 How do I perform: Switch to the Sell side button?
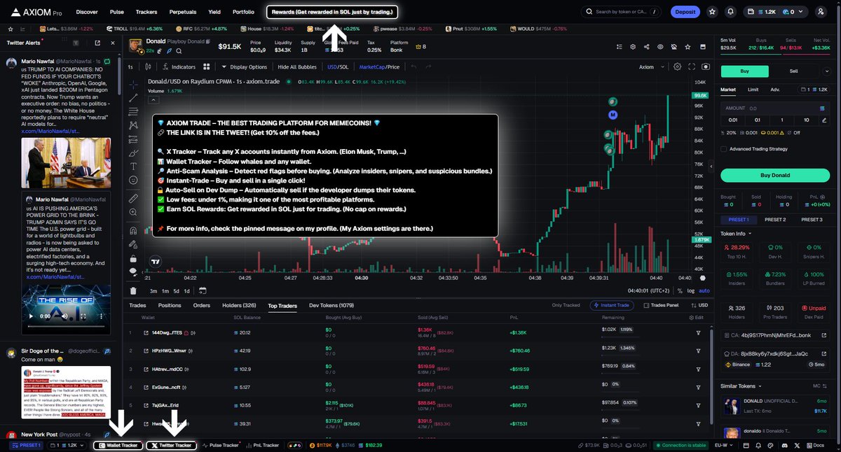tap(793, 71)
